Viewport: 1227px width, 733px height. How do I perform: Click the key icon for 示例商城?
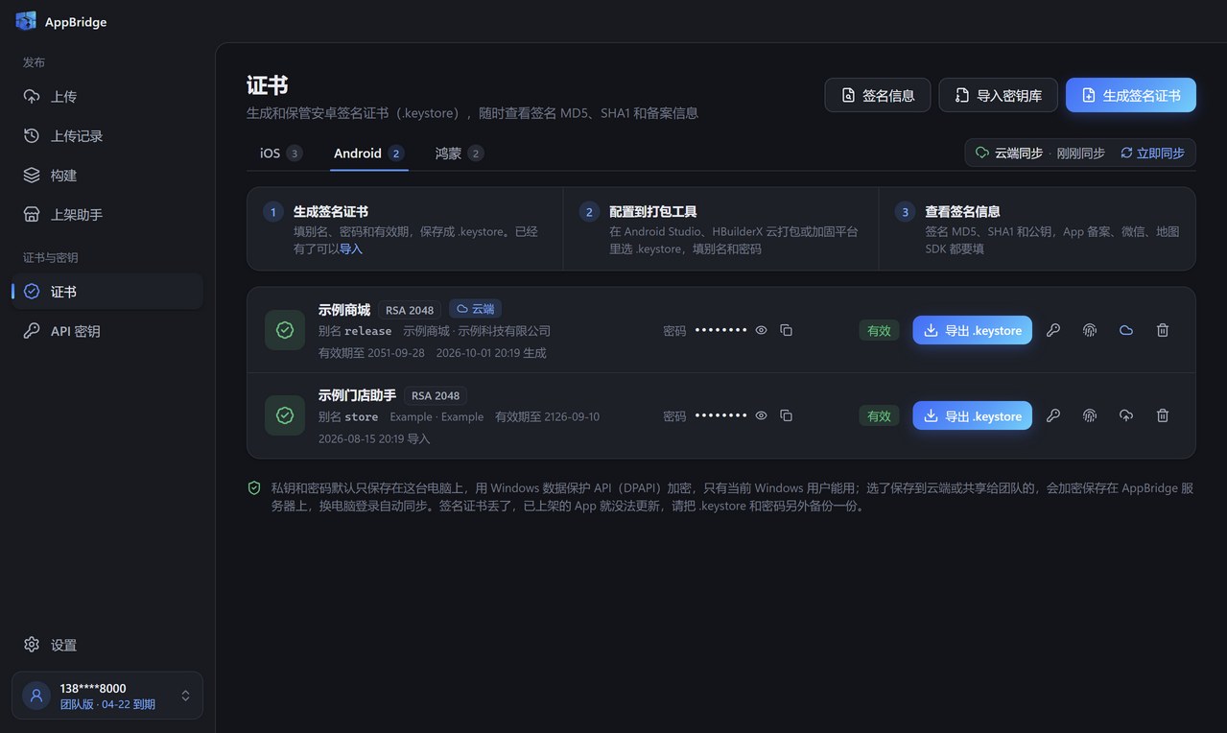1053,330
